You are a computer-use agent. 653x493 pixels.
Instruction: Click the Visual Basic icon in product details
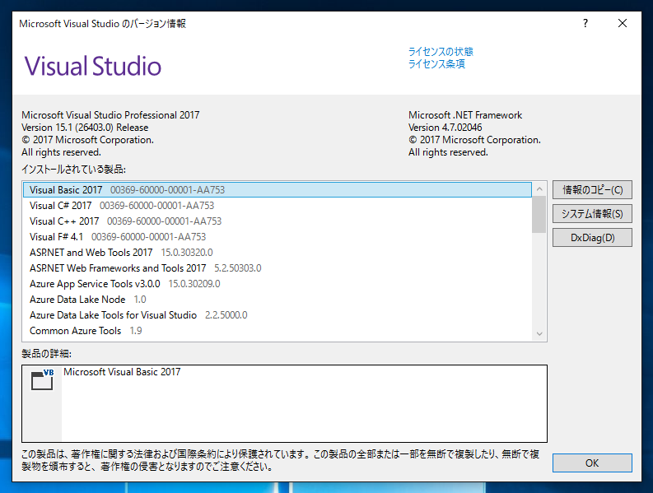pos(42,379)
